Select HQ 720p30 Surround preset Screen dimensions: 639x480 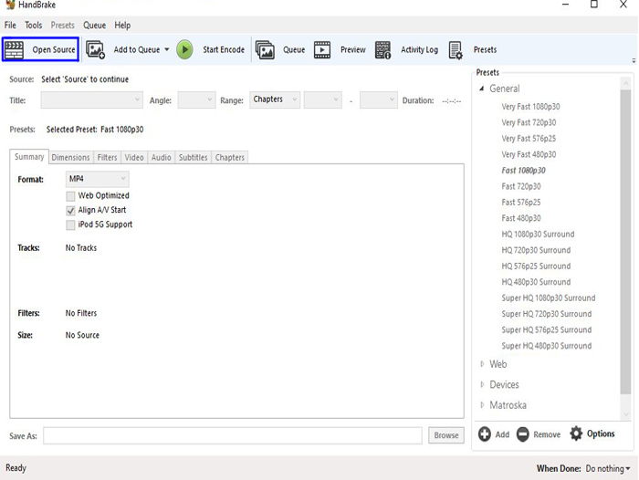[536, 250]
